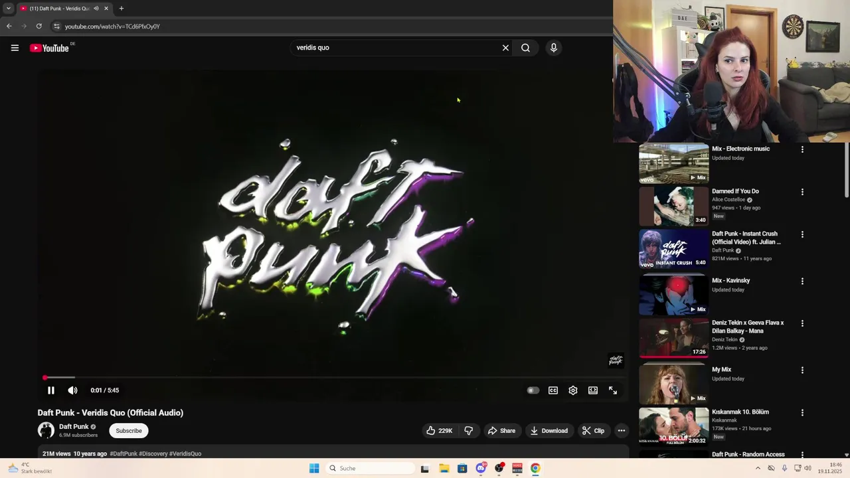Open the Damned If You Do thumbnail
This screenshot has width=850, height=478.
pos(674,206)
